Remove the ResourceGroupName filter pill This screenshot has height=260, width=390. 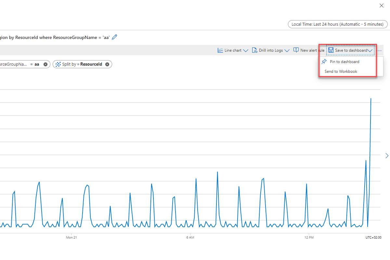(x=45, y=64)
